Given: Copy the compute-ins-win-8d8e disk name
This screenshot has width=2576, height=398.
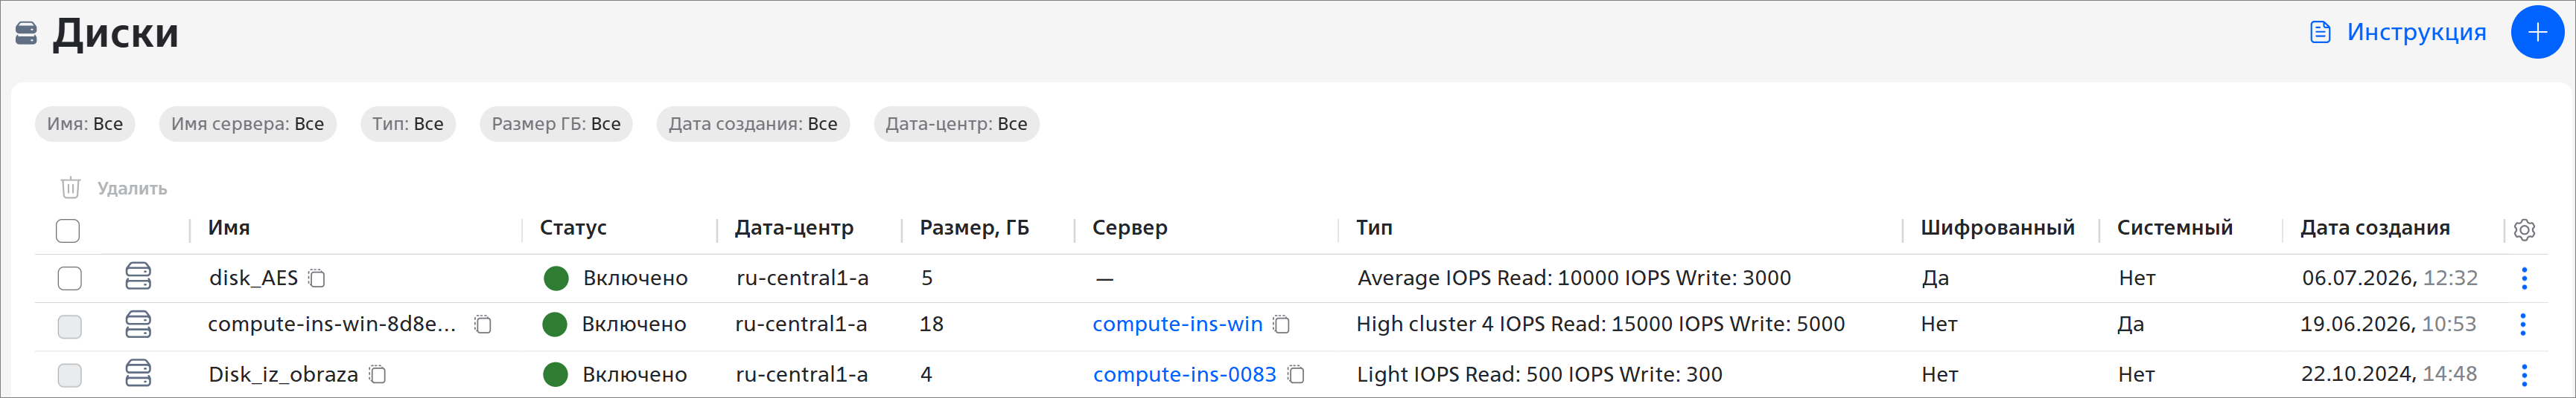Looking at the screenshot, I should (483, 324).
